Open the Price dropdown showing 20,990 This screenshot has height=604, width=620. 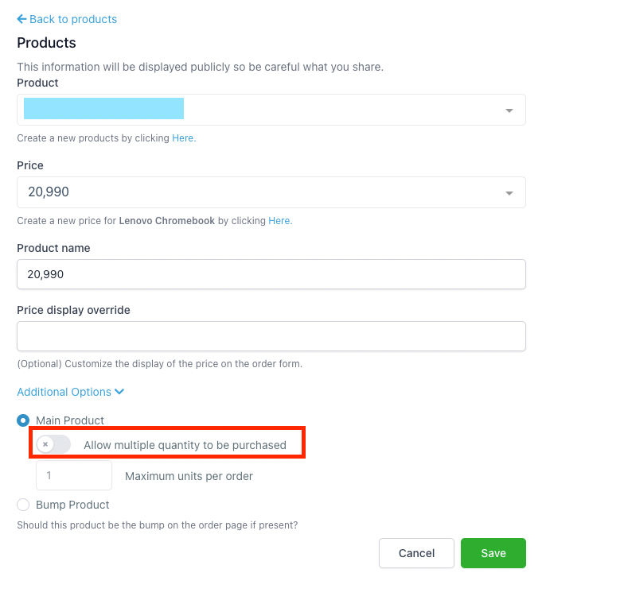tap(263, 192)
